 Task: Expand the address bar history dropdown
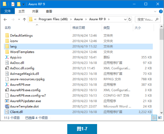(125, 20)
